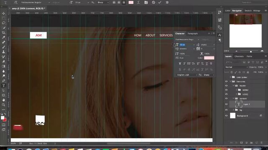Open language English: USA dropdown

point(187,75)
